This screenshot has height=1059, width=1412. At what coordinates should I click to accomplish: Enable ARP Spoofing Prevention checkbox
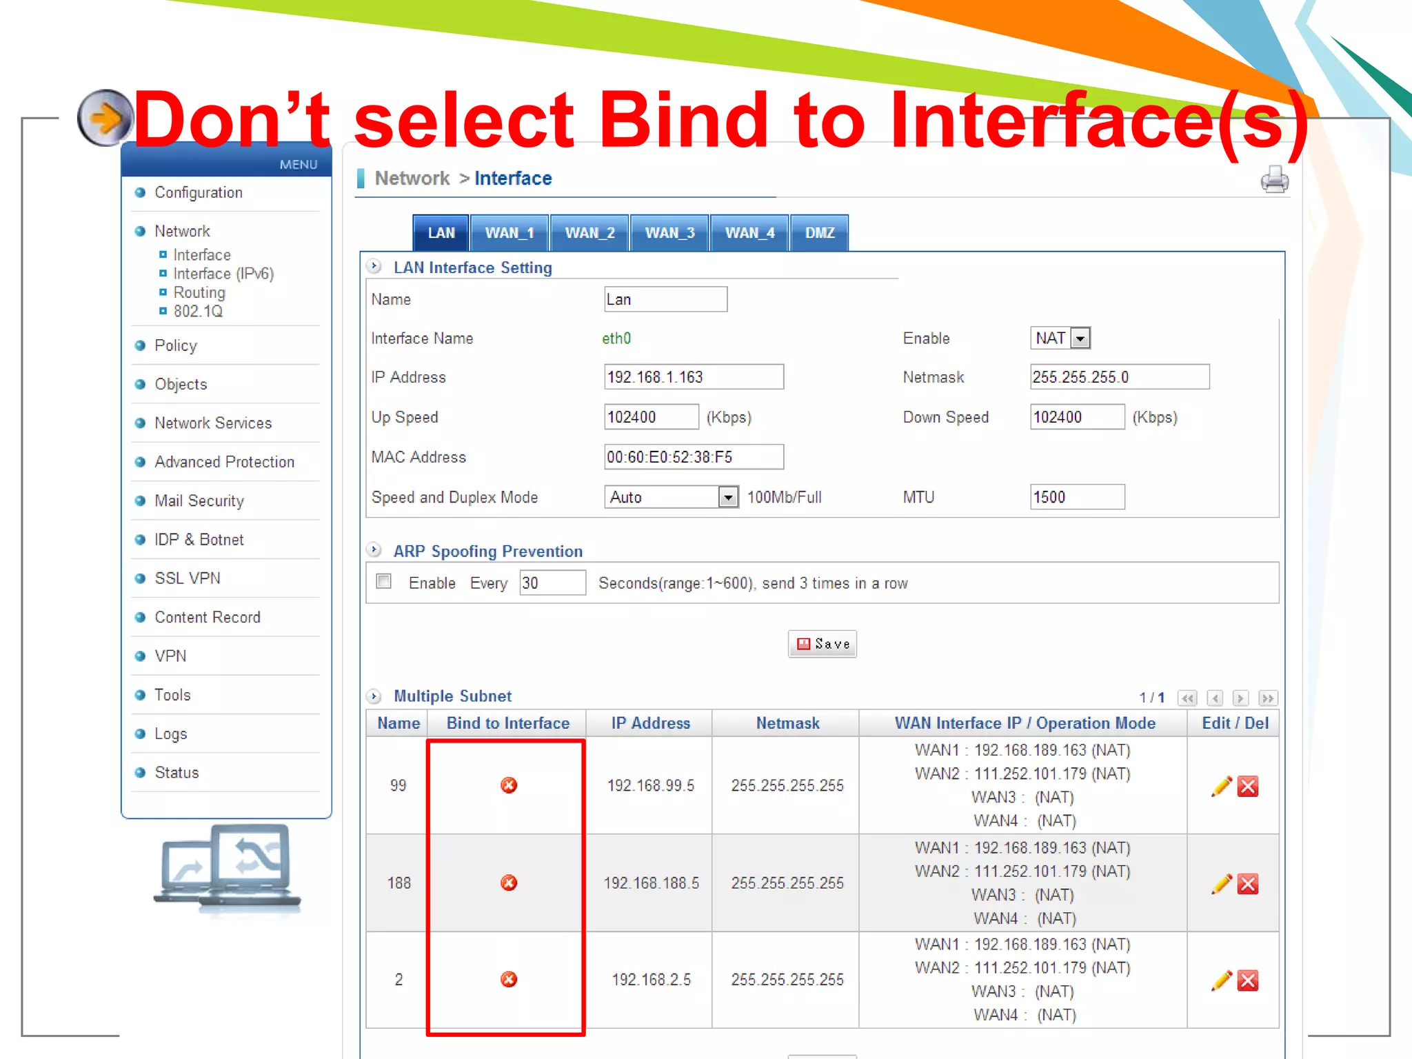[384, 582]
